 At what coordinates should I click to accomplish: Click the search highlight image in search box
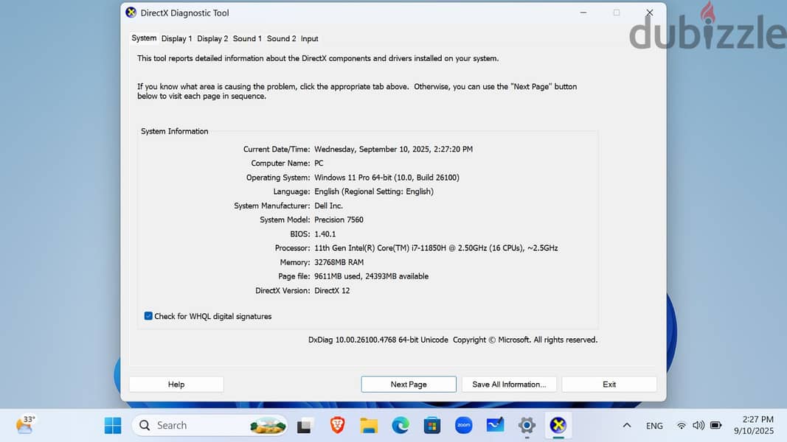click(x=268, y=426)
